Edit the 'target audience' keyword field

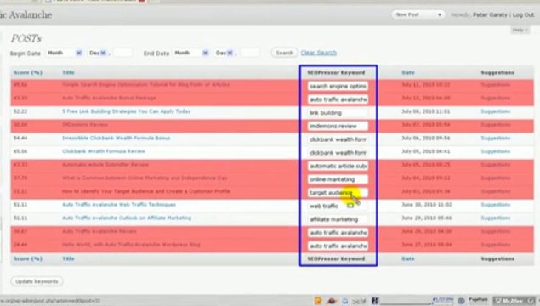coord(338,193)
